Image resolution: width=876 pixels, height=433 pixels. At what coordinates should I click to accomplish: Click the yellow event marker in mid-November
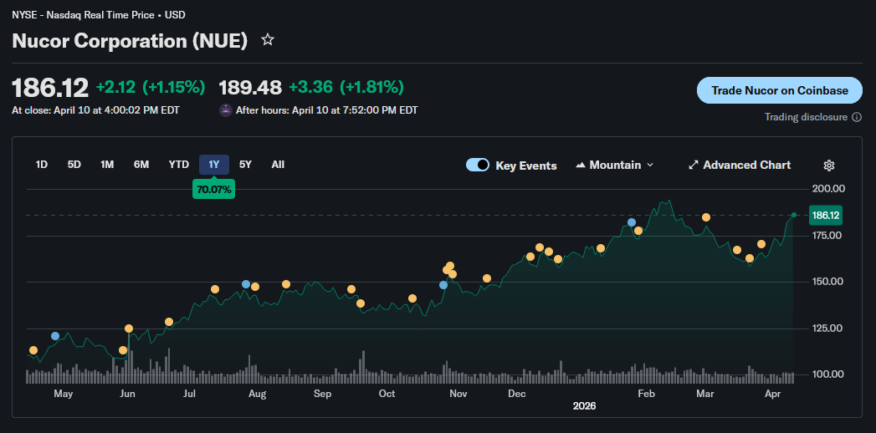point(487,278)
